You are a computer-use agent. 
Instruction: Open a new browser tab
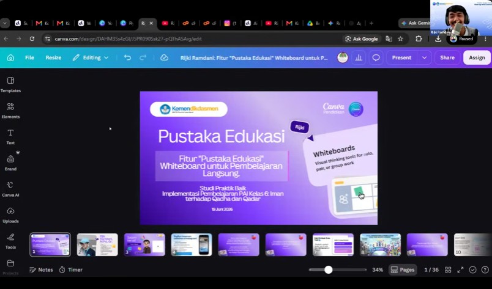point(371,23)
